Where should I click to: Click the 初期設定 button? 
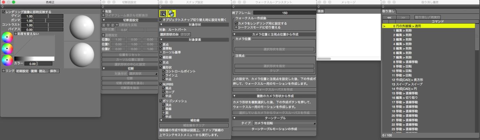[x=21, y=71]
